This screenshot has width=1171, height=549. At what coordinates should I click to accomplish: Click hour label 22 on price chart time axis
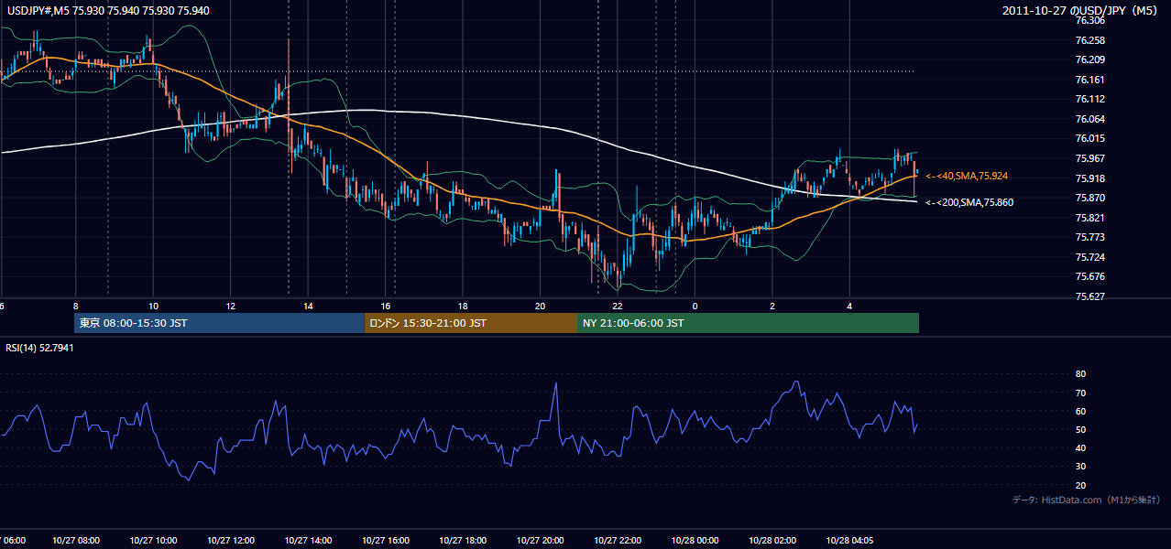pyautogui.click(x=618, y=306)
